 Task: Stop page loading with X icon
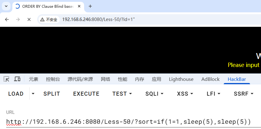(x=29, y=19)
